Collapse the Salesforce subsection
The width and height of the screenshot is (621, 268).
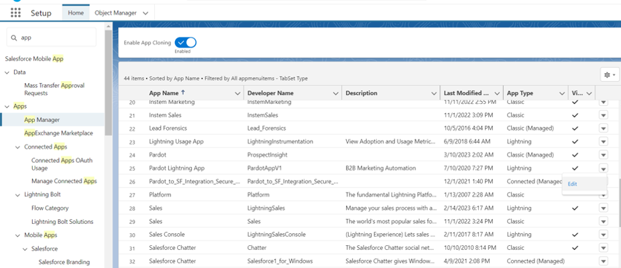click(x=25, y=249)
